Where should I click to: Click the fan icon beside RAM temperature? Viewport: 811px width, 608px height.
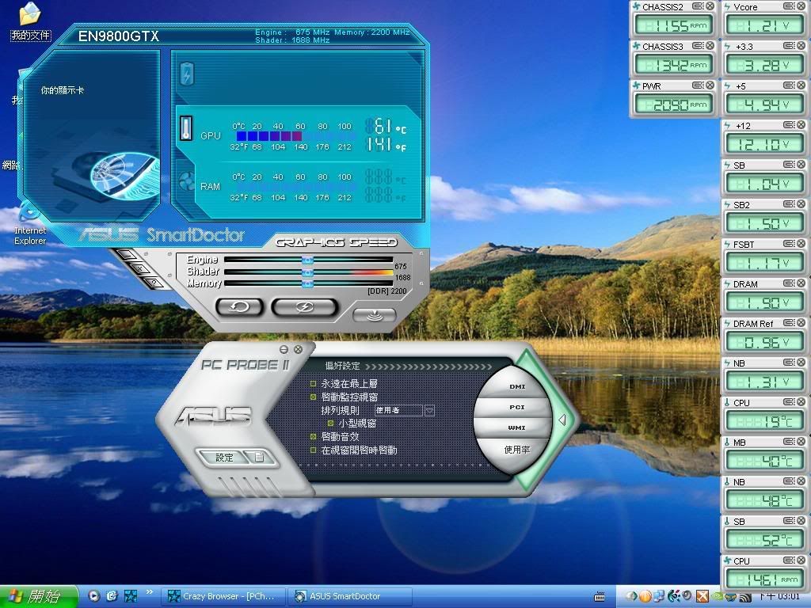pyautogui.click(x=186, y=181)
